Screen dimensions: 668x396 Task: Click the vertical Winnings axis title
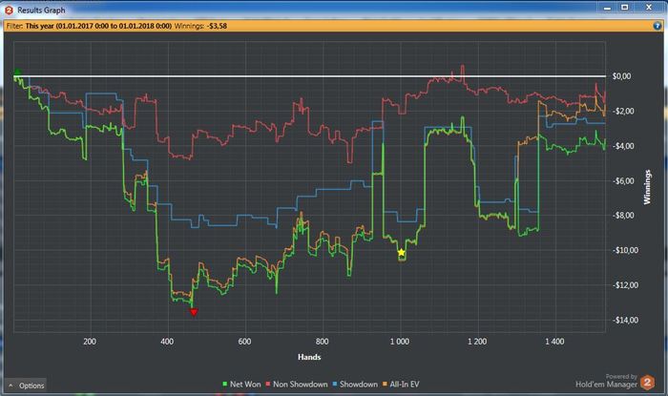coord(648,187)
